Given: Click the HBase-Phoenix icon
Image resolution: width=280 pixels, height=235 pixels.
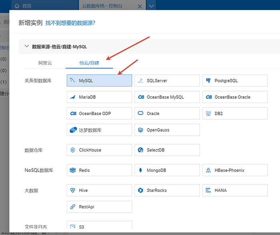Looking at the screenshot, I should (208, 170).
